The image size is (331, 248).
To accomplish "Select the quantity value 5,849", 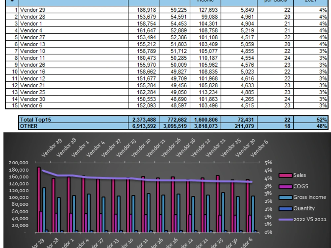I will coord(239,10).
